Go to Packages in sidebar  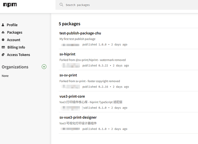[15, 33]
